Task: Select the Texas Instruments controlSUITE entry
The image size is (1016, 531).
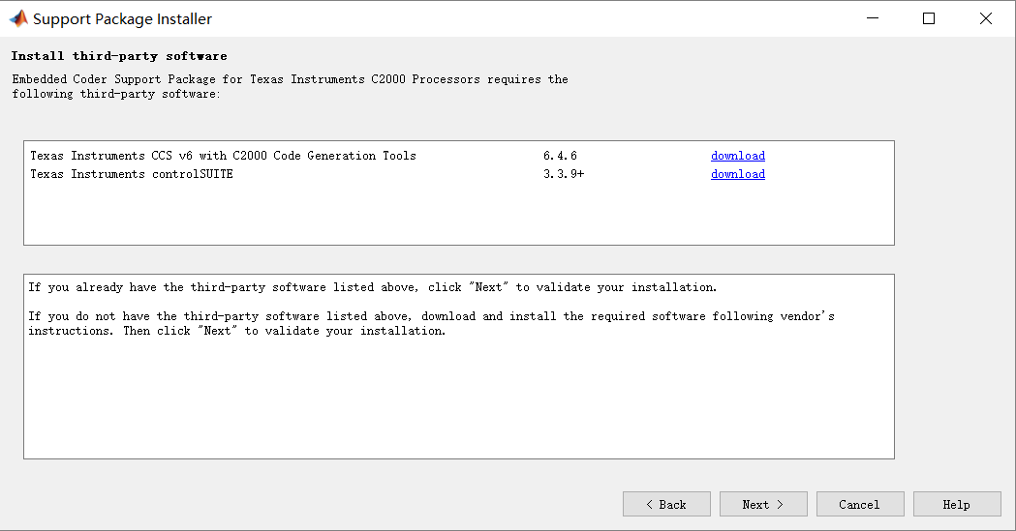Action: click(x=132, y=174)
